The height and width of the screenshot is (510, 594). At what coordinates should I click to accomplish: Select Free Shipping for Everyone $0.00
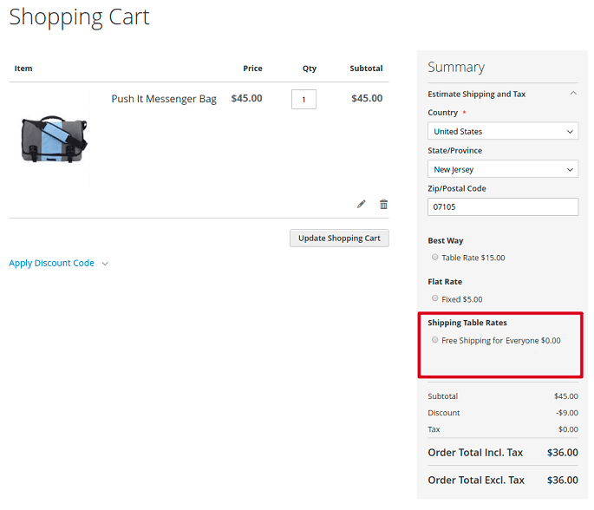pyautogui.click(x=435, y=340)
